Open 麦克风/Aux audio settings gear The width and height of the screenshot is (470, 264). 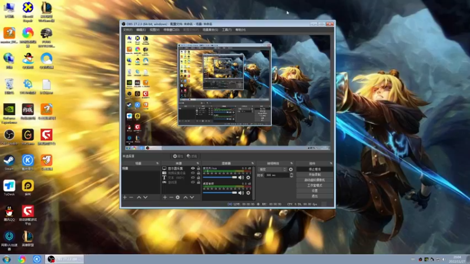[248, 178]
